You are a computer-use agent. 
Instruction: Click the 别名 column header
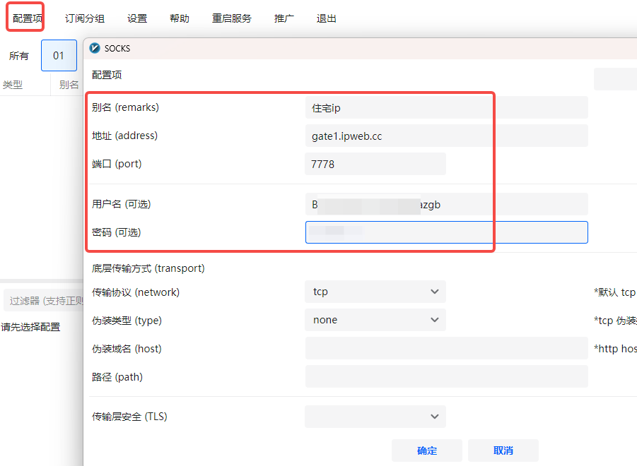[69, 84]
